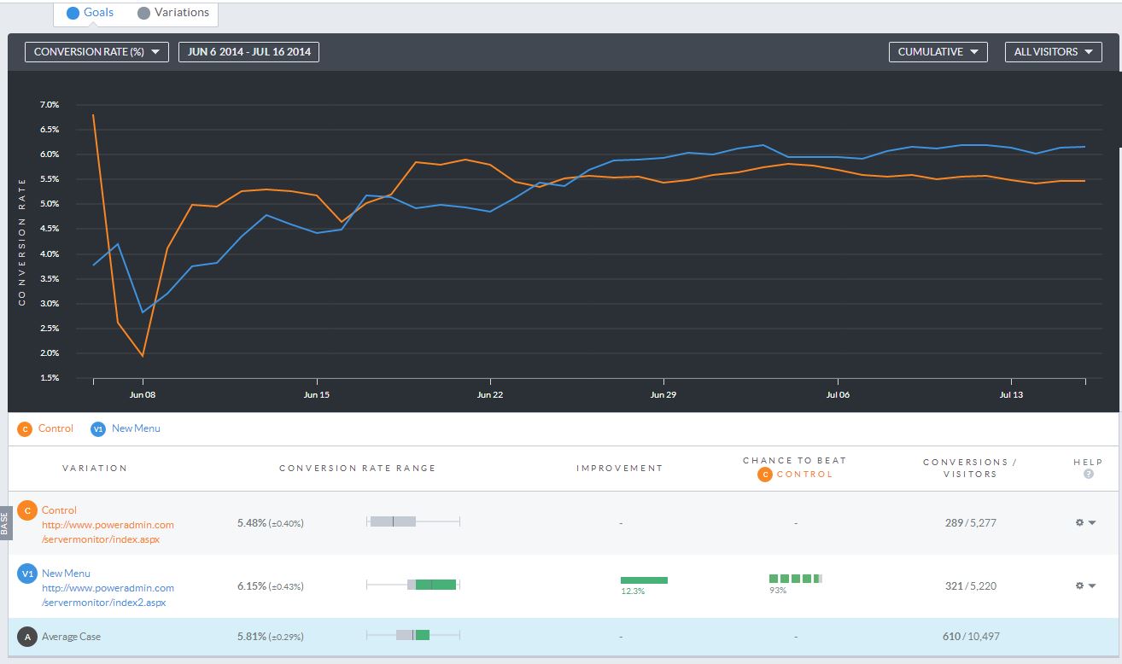The height and width of the screenshot is (664, 1122).
Task: Click the BASE side label
Action: pos(4,522)
